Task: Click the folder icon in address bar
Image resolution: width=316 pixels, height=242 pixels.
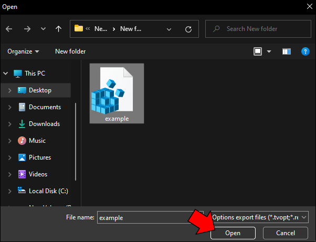Action: [79, 28]
